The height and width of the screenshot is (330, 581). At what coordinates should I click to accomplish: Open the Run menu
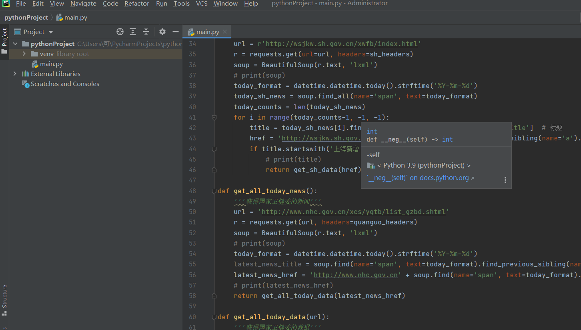pos(162,4)
